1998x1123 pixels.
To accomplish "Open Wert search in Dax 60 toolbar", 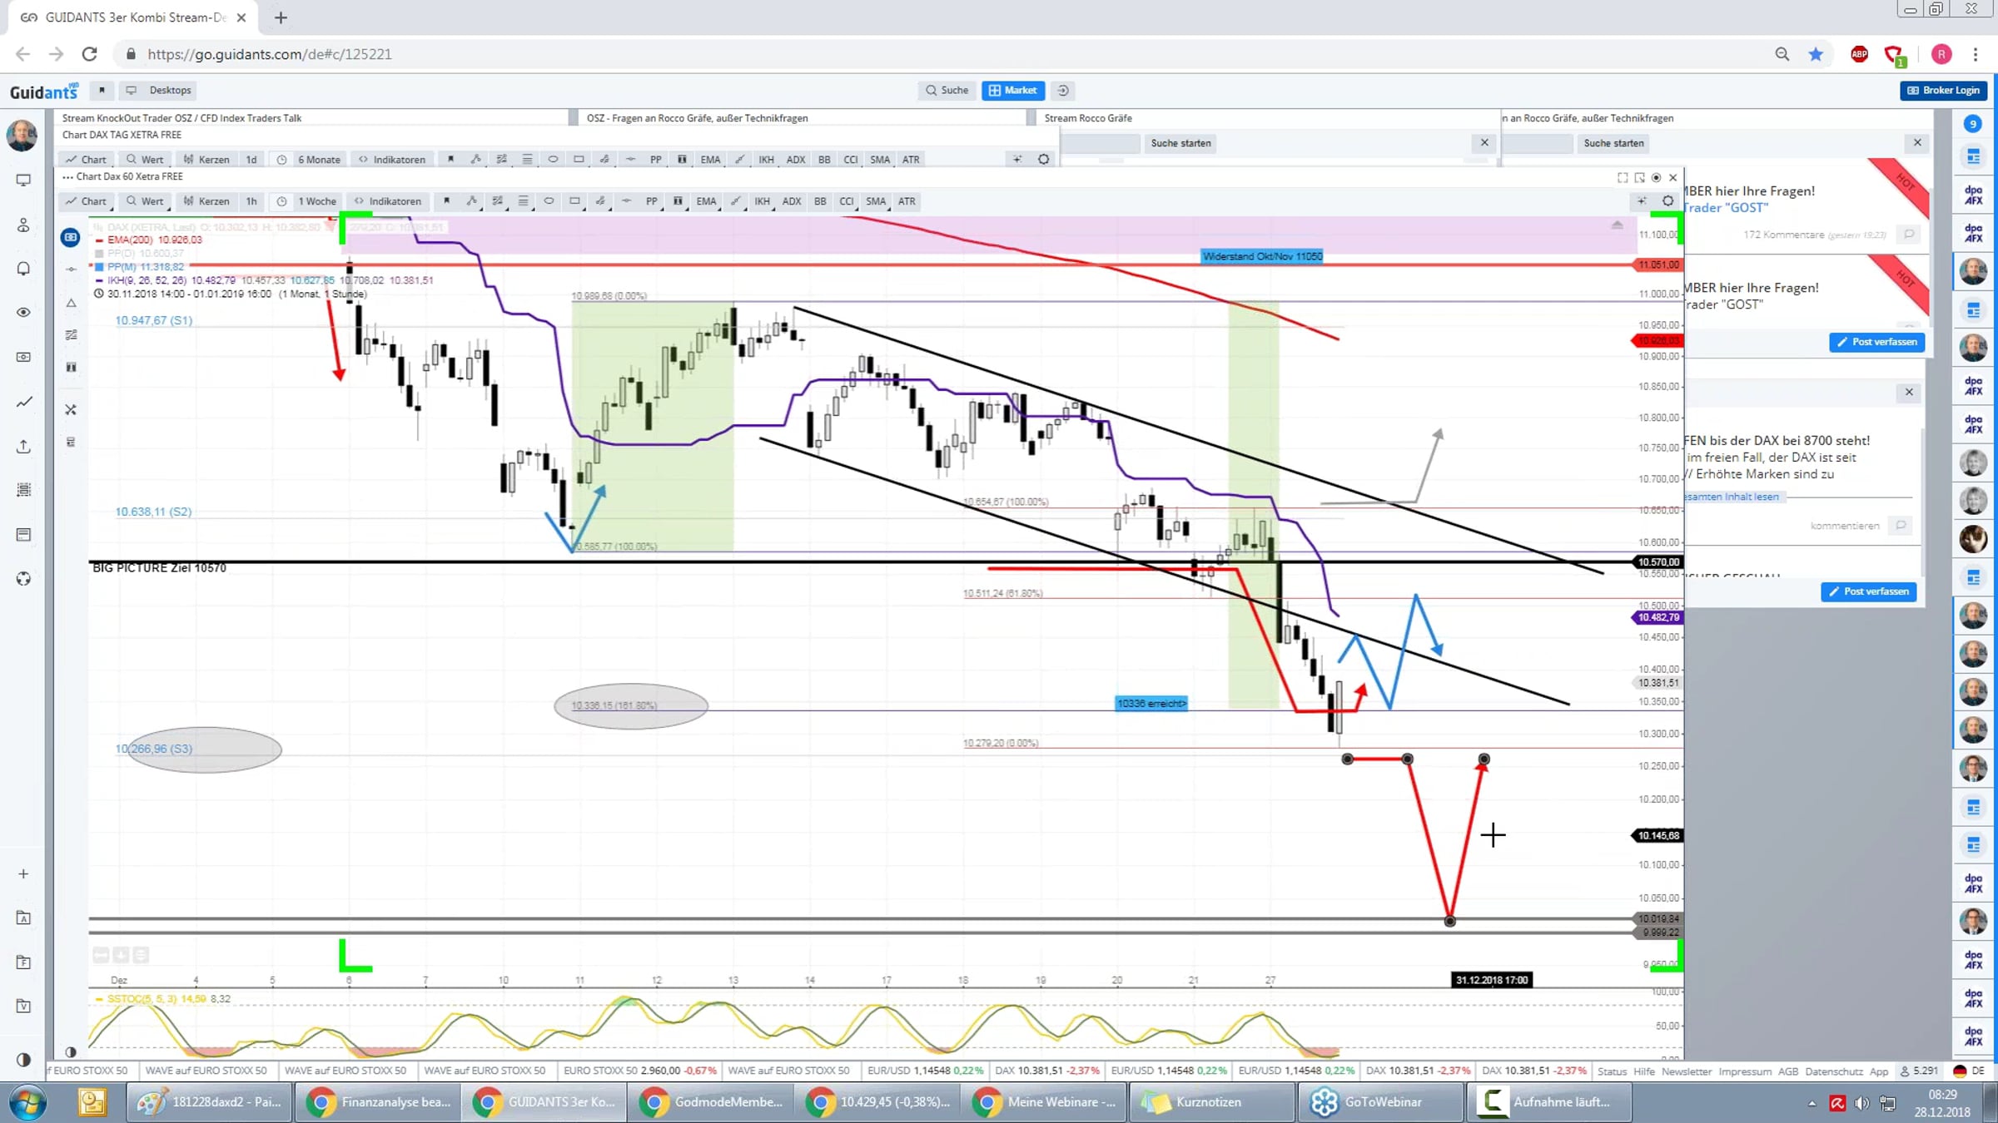I will pos(145,201).
